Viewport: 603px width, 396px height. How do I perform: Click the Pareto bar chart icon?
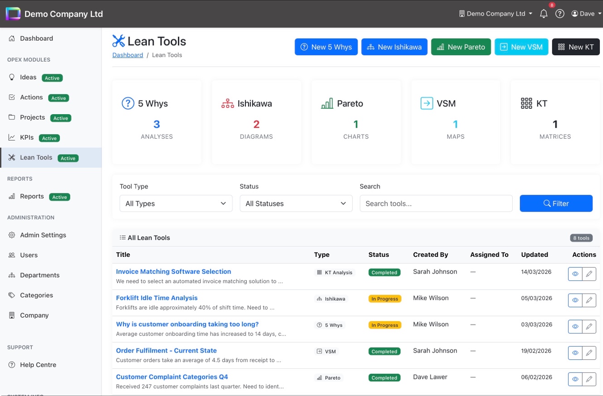tap(327, 103)
